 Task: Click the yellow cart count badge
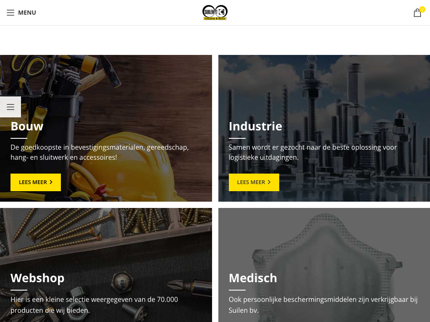[422, 10]
